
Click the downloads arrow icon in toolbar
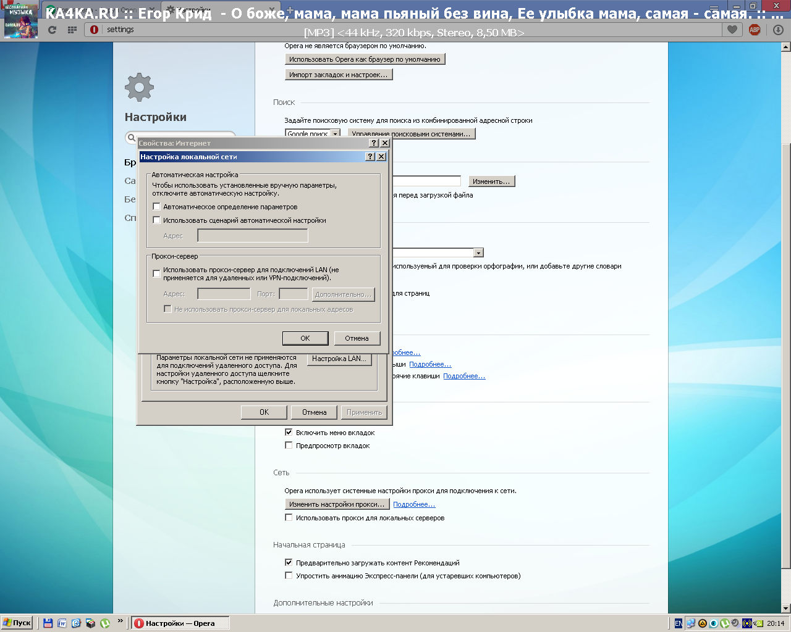click(x=778, y=30)
